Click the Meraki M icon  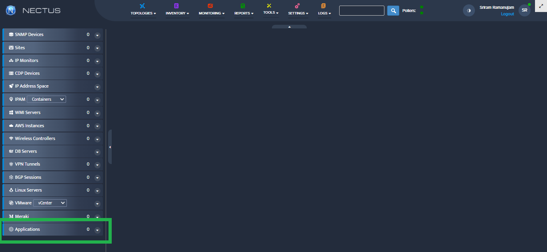(11, 216)
